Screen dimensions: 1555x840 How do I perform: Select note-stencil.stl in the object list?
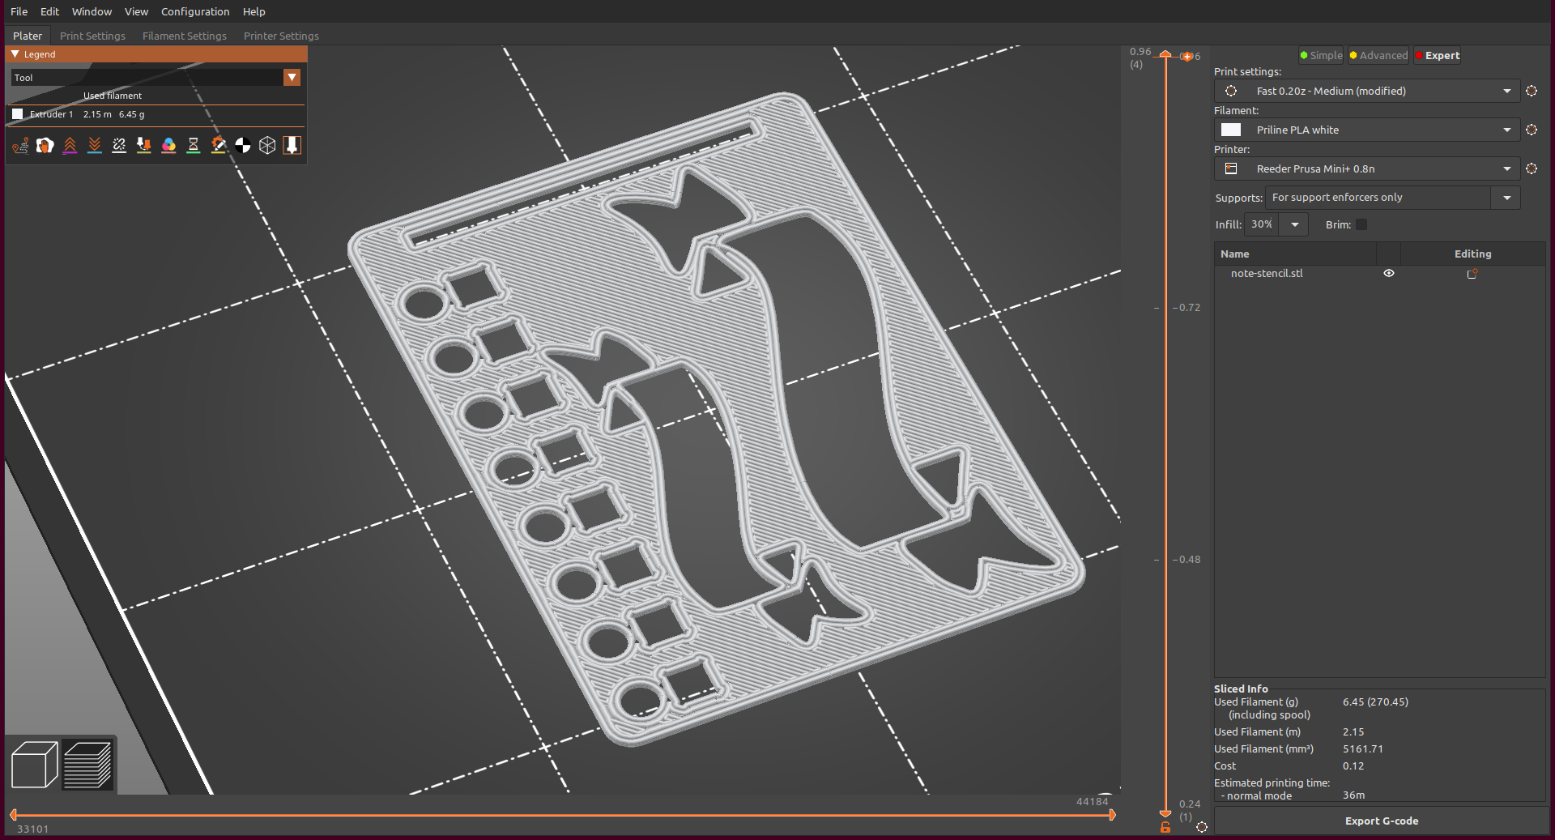click(1267, 274)
